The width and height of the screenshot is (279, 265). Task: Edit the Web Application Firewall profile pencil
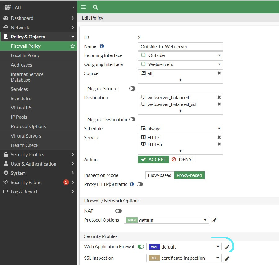click(x=227, y=247)
